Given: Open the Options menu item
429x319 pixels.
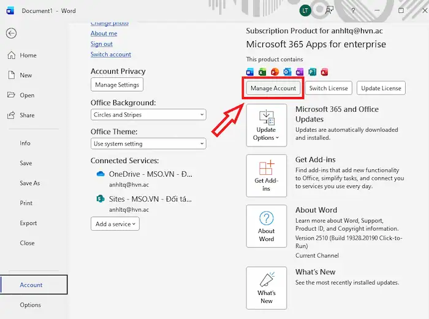Looking at the screenshot, I should click(31, 305).
